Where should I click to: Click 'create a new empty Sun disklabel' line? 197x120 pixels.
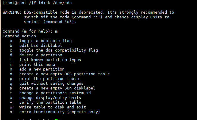point(53,88)
